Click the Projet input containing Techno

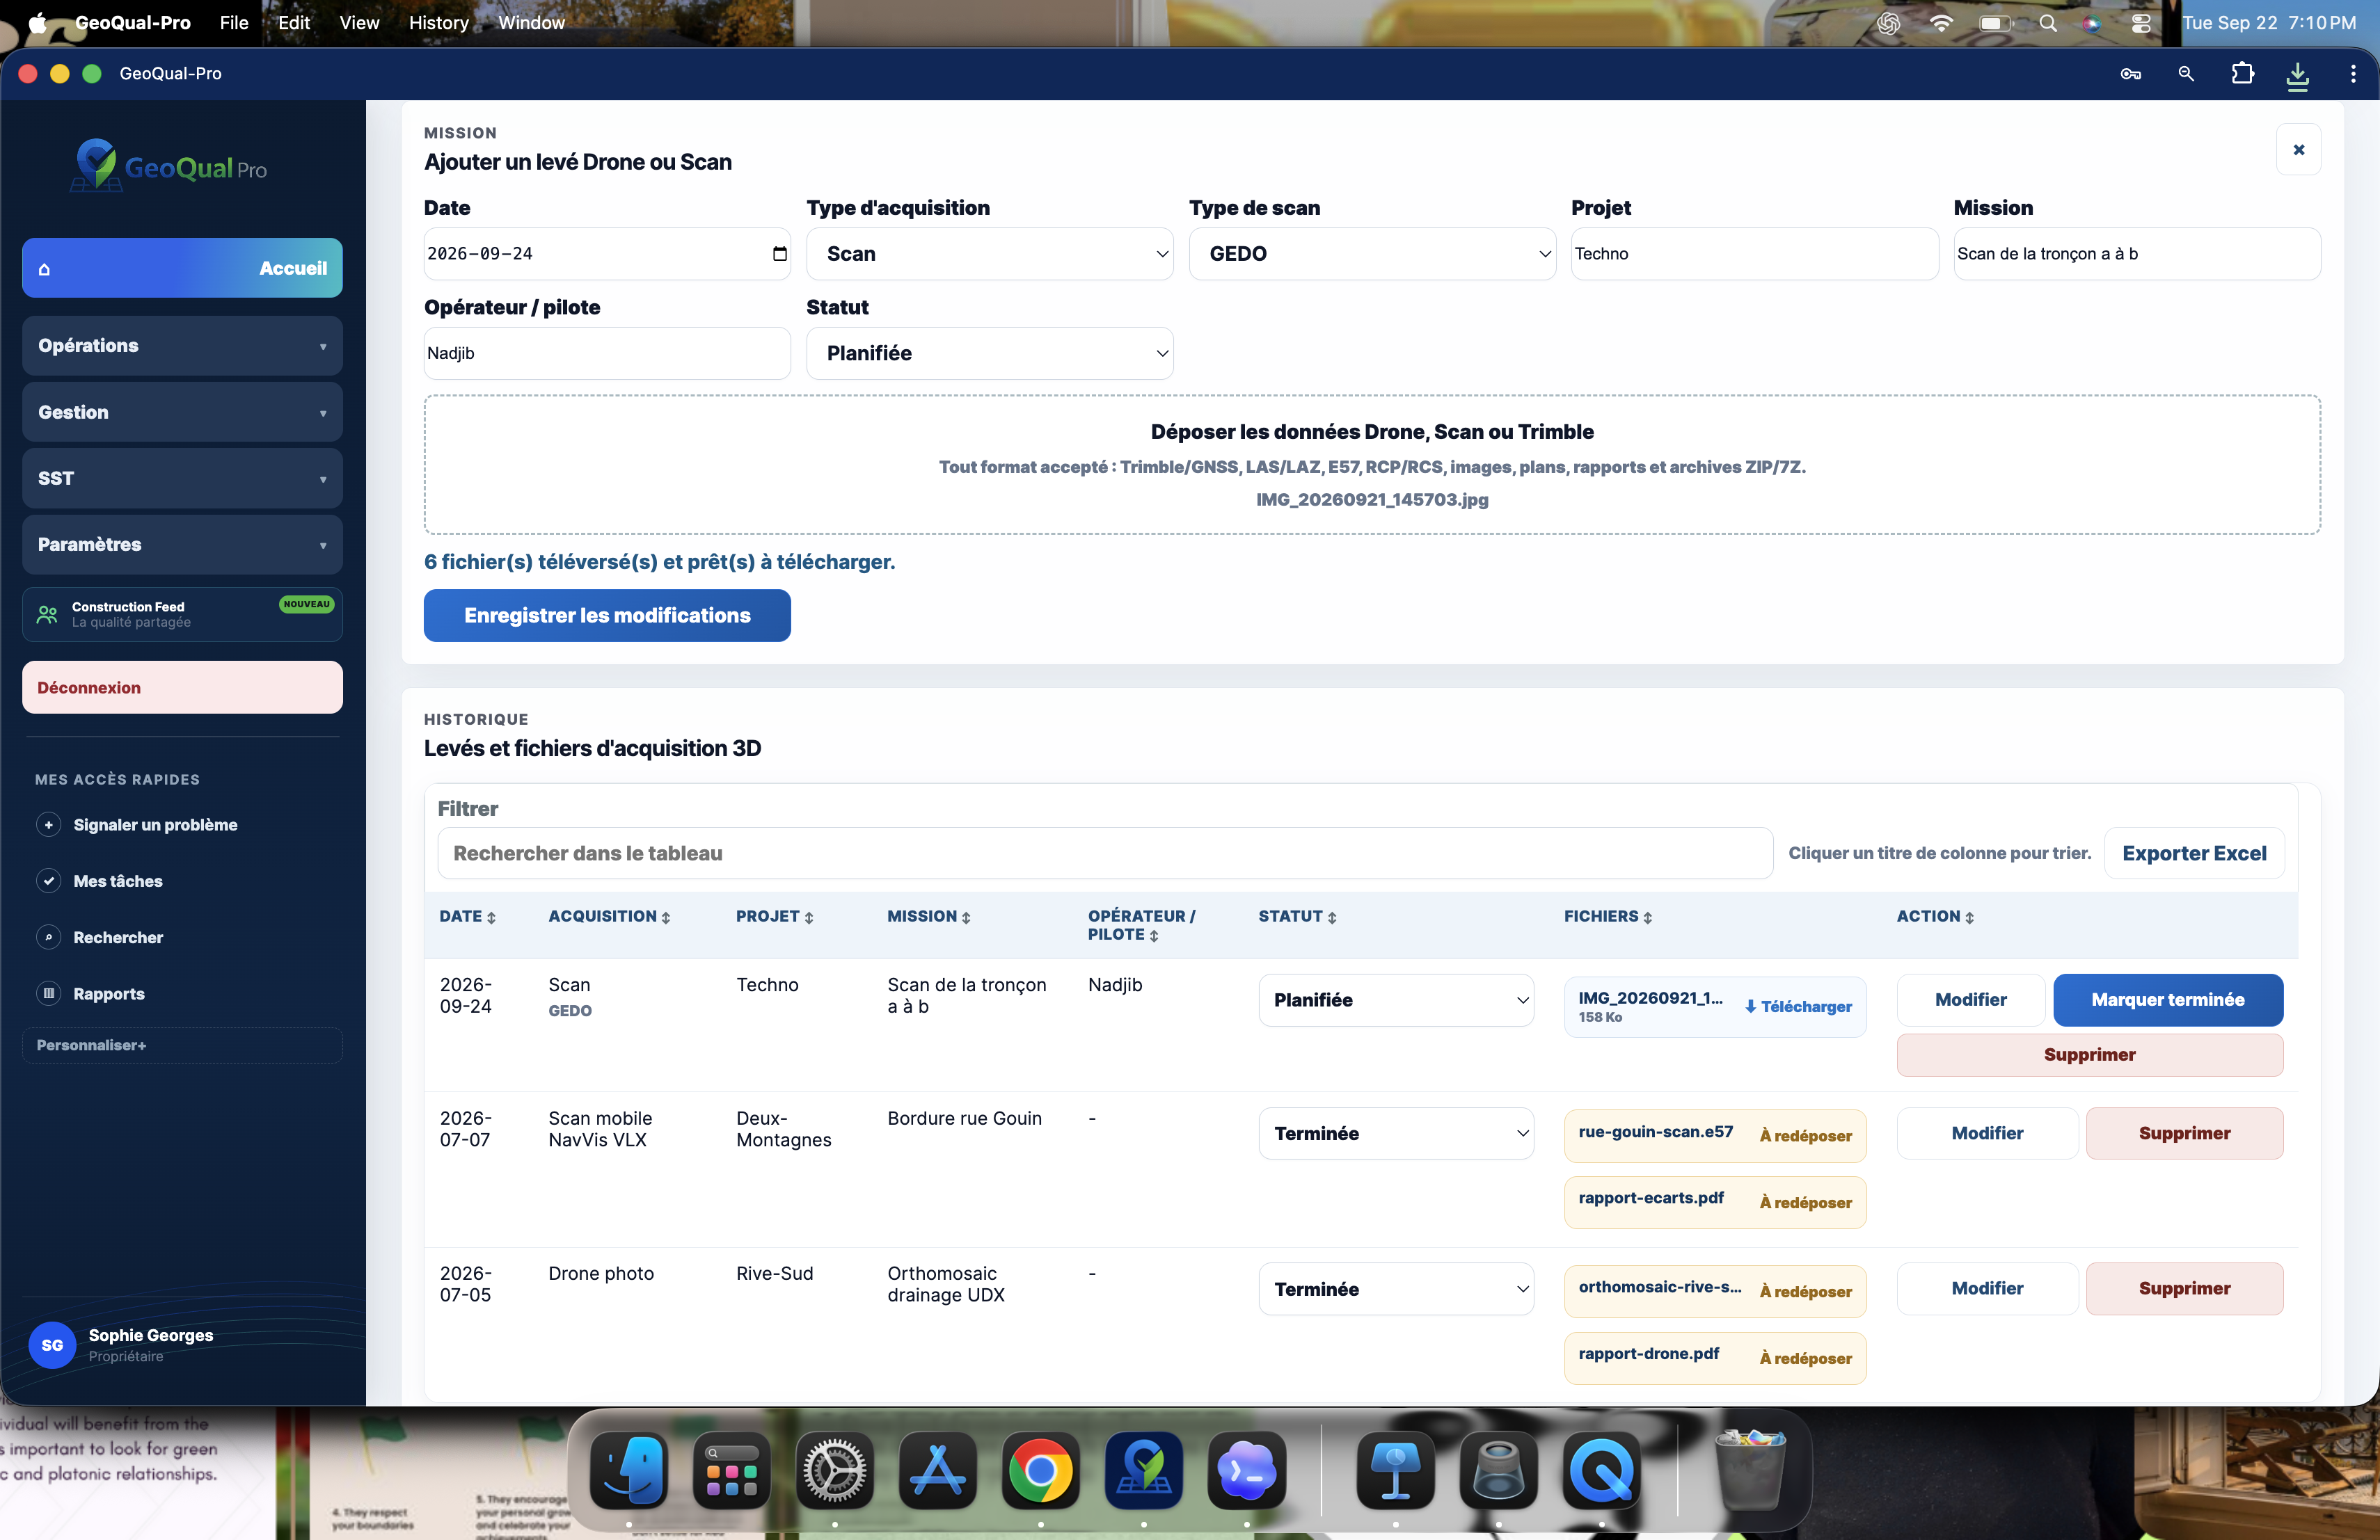tap(1754, 254)
